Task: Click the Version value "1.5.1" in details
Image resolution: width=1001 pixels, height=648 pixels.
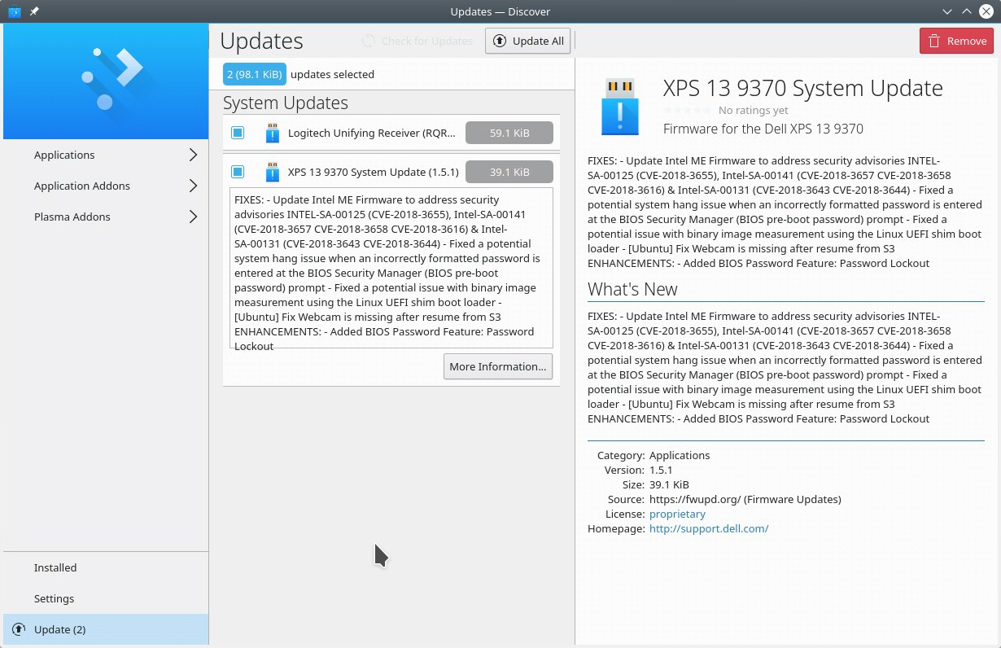Action: [x=661, y=470]
